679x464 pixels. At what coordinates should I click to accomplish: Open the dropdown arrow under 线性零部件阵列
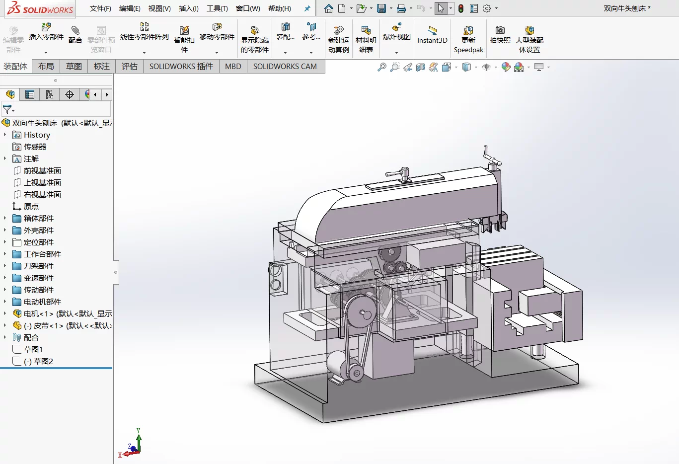click(145, 53)
